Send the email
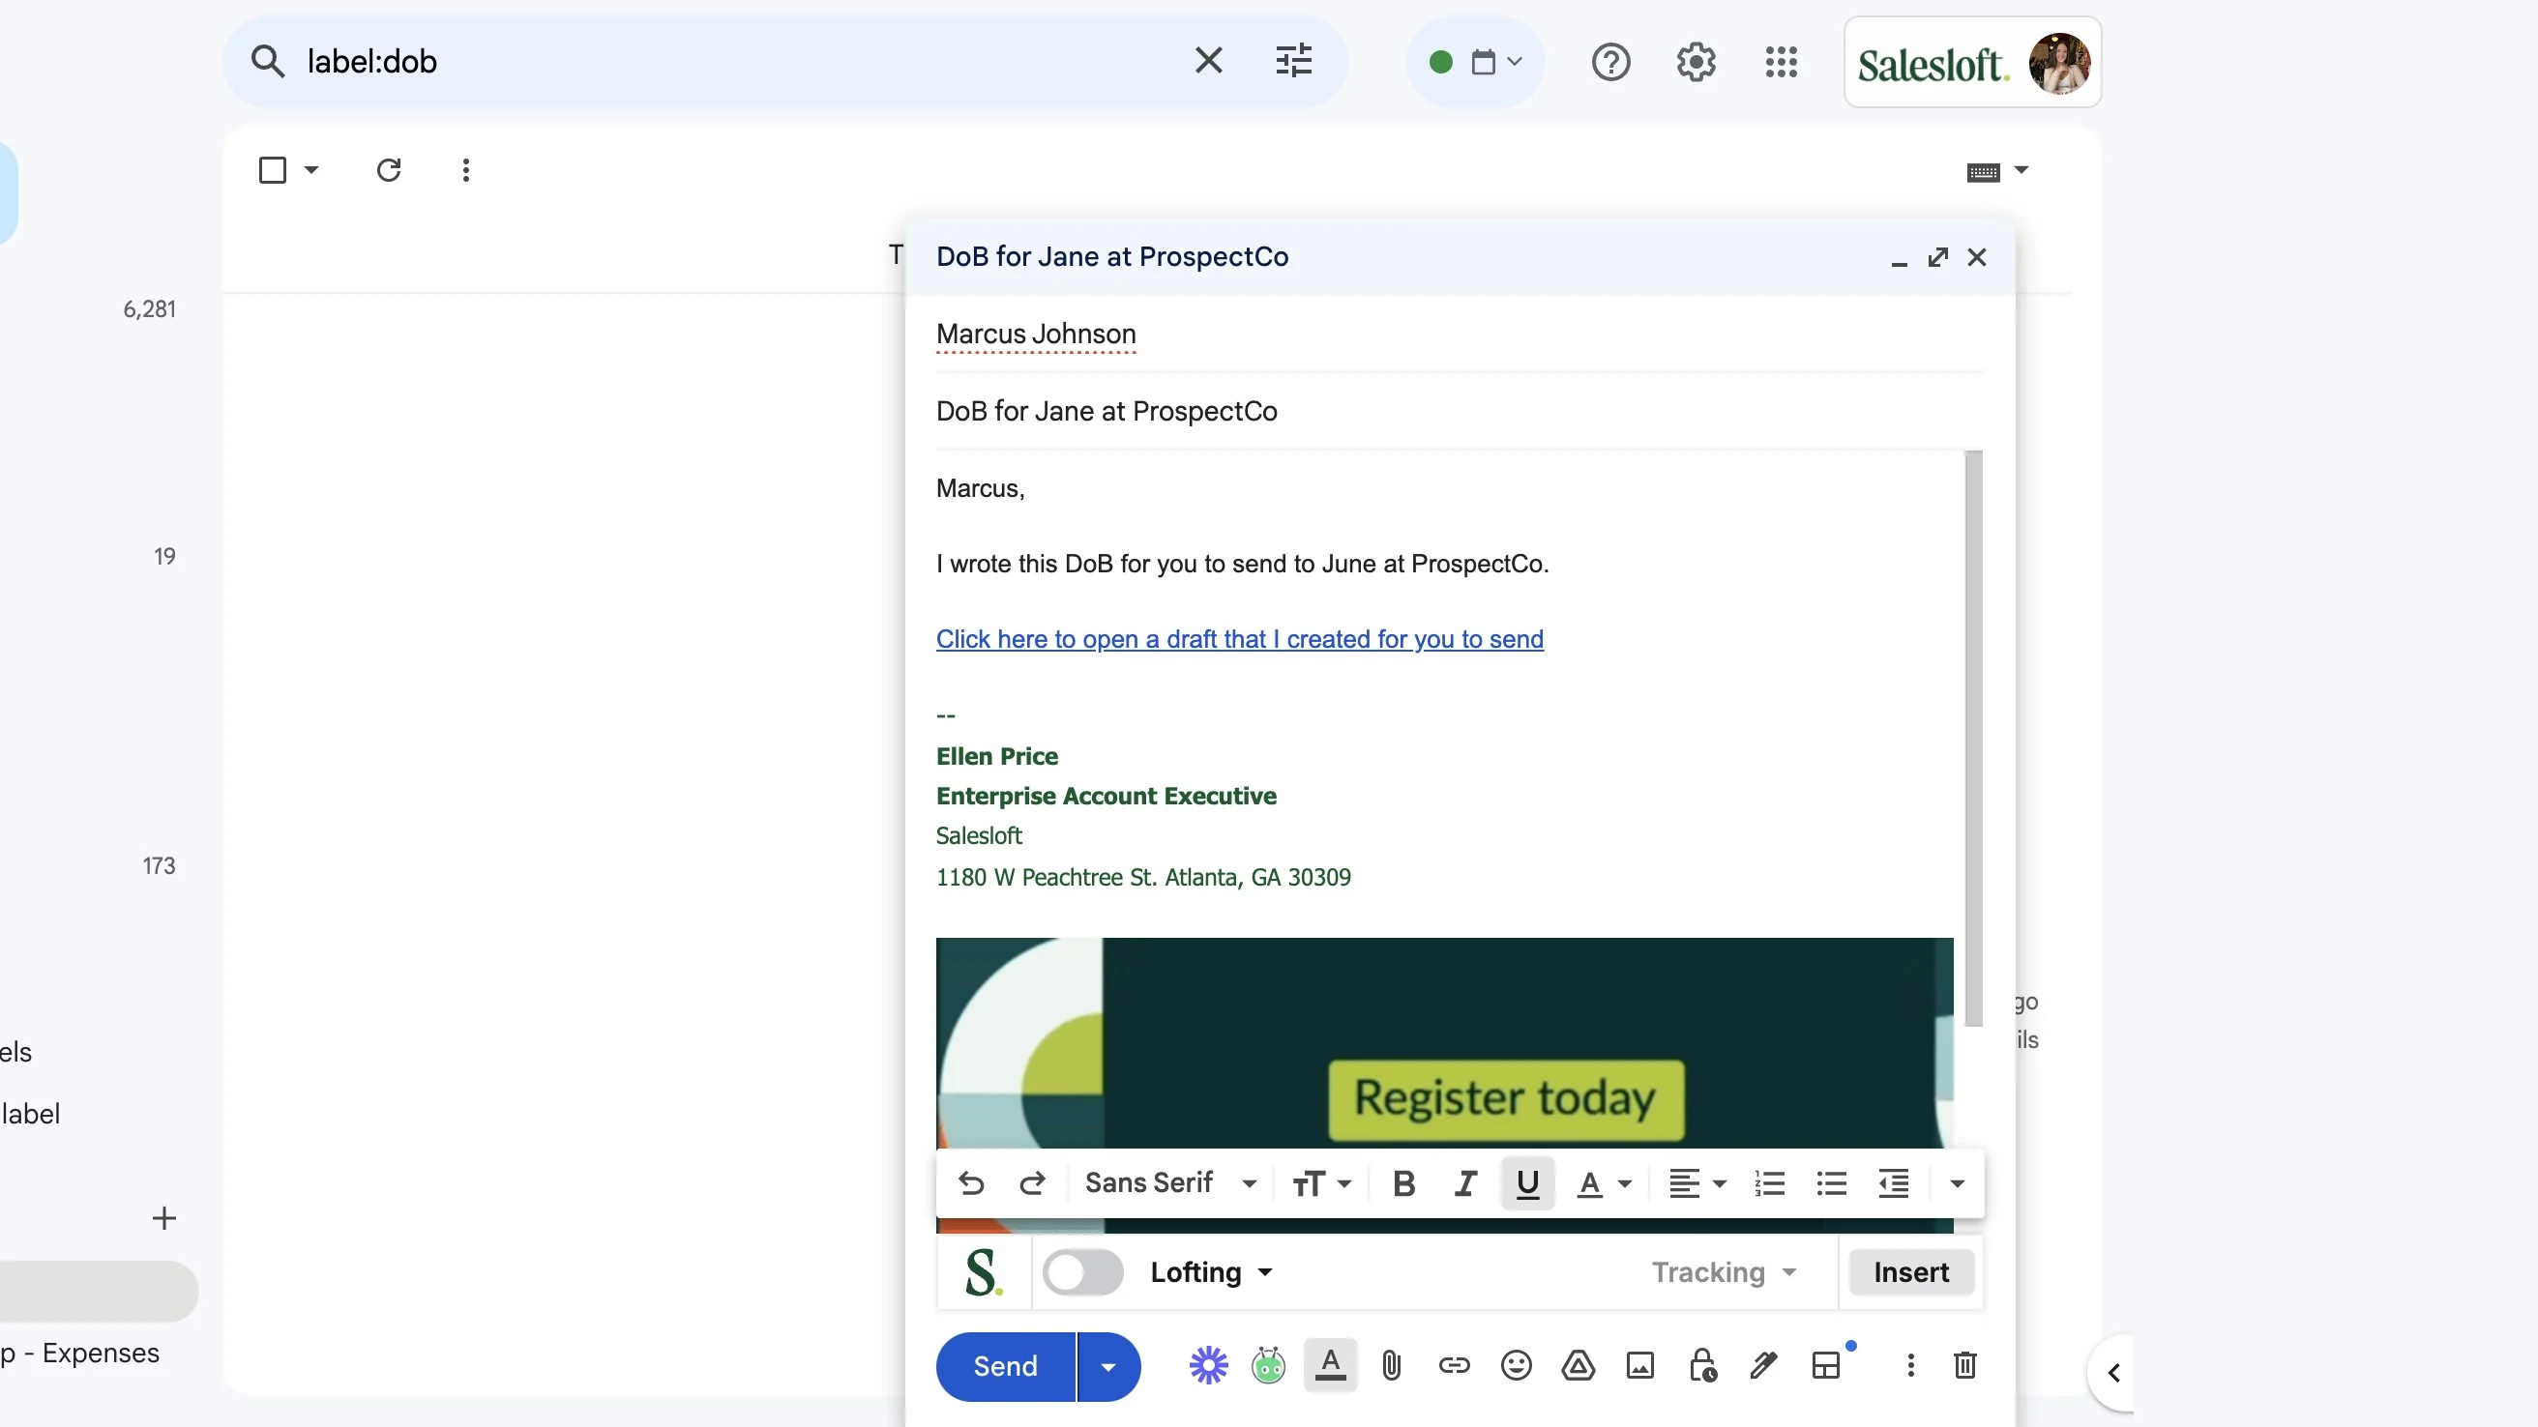This screenshot has height=1427, width=2538. click(x=1005, y=1366)
